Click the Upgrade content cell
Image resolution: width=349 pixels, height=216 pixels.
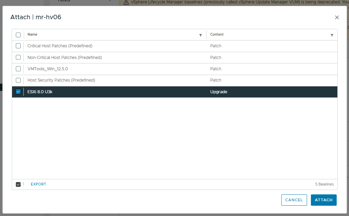coord(219,92)
